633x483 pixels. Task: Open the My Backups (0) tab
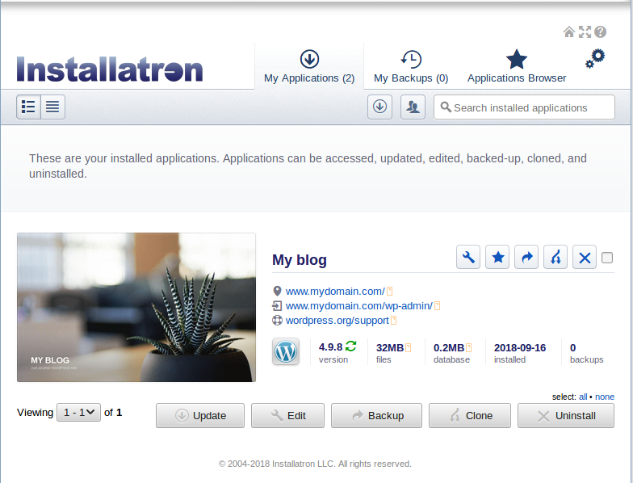(411, 67)
